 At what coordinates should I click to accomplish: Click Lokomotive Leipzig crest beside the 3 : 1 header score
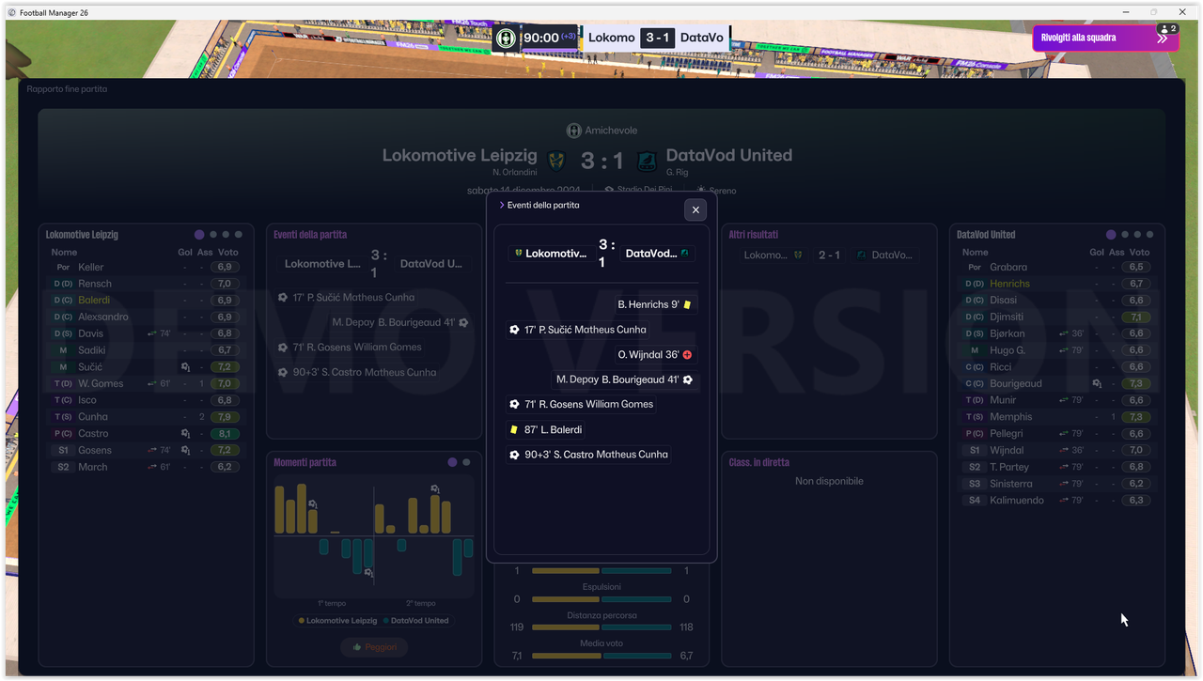(x=556, y=161)
